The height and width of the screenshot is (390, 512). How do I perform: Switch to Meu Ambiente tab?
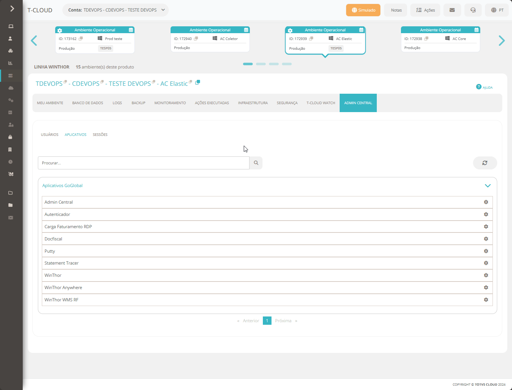click(50, 103)
